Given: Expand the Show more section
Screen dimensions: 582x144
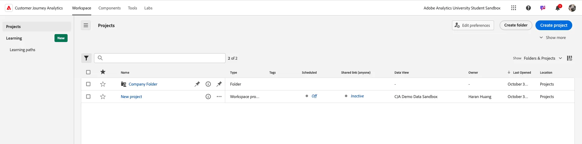Looking at the screenshot, I should [553, 37].
